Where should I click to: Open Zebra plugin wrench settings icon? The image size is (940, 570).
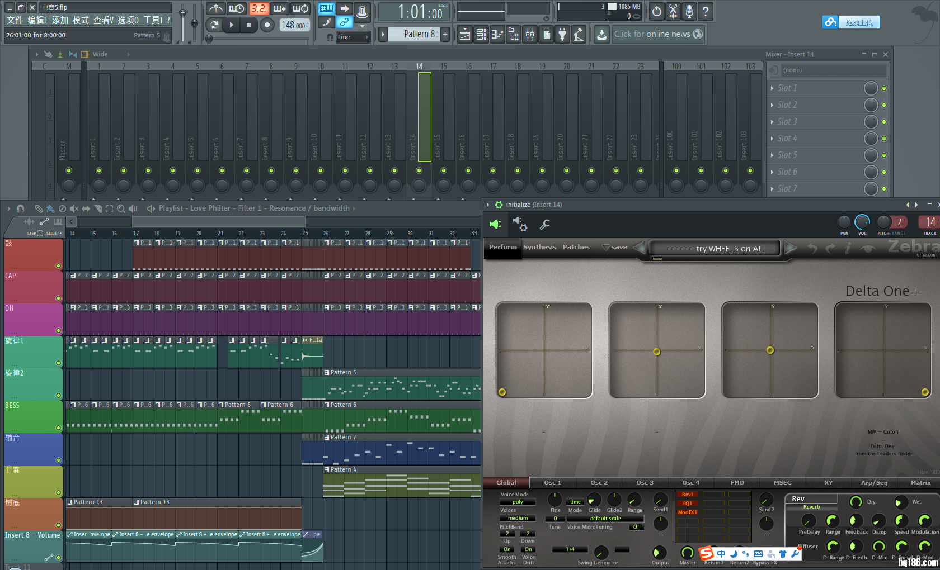click(x=544, y=224)
